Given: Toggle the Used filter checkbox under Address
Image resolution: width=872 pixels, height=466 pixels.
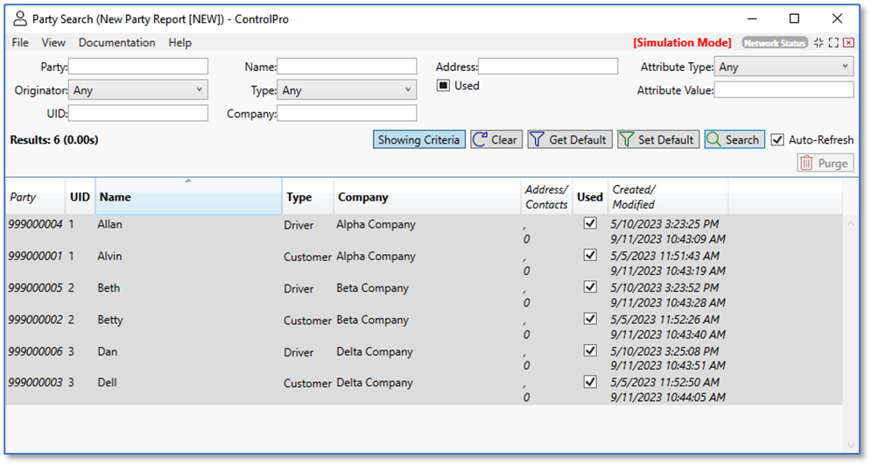Looking at the screenshot, I should 444,86.
